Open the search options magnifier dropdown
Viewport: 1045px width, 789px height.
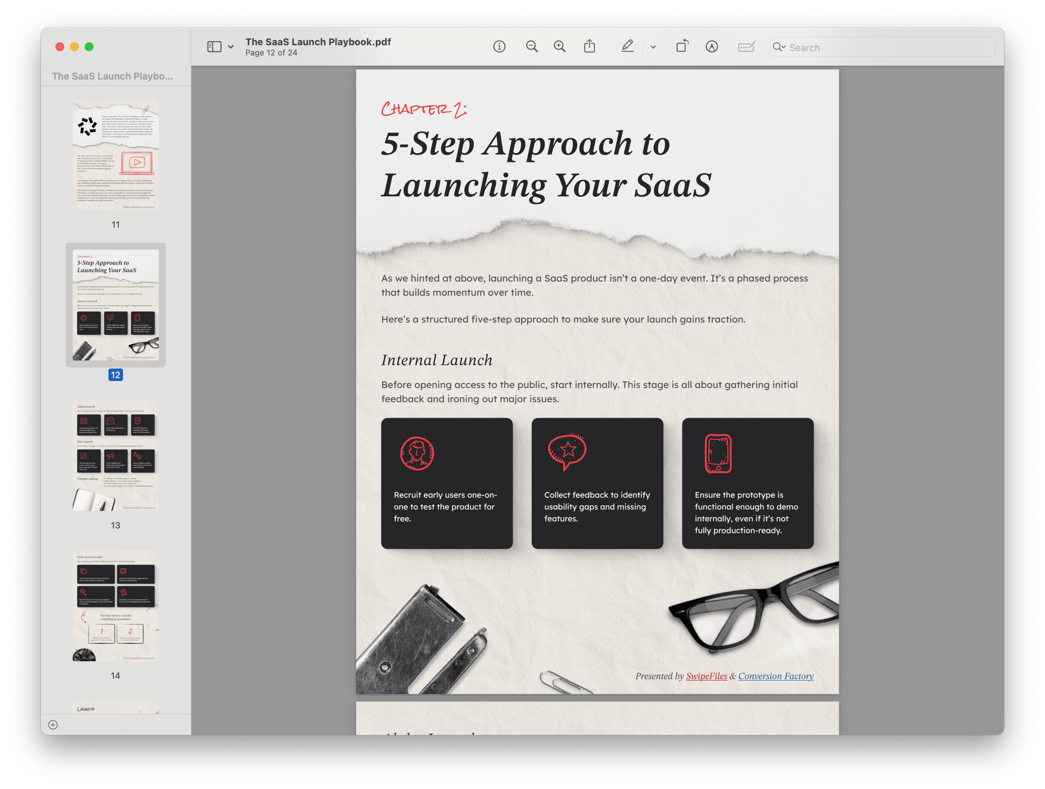[779, 47]
